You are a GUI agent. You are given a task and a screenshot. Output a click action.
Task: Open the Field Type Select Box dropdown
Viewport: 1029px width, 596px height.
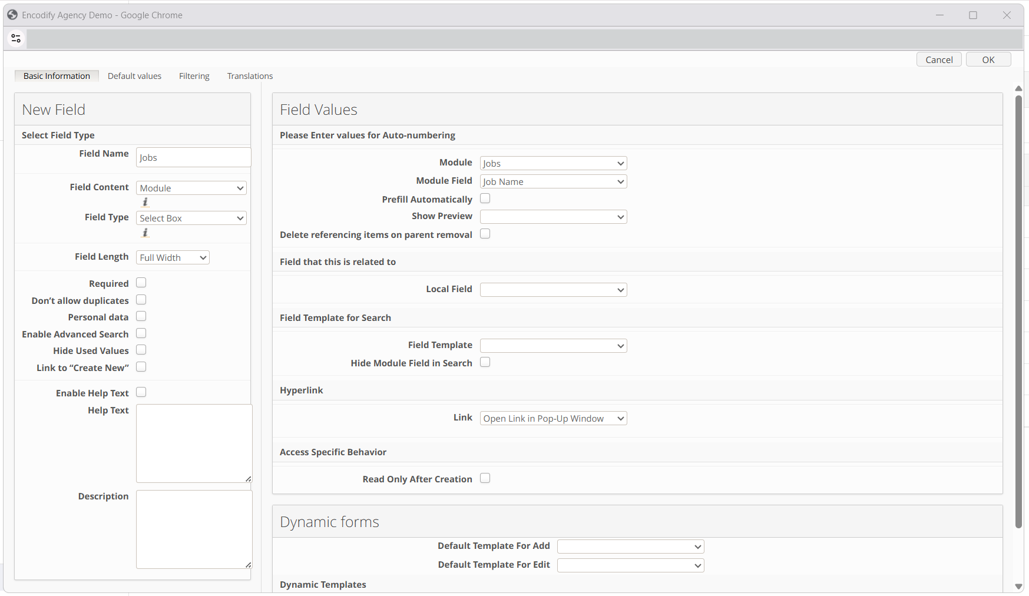[191, 218]
